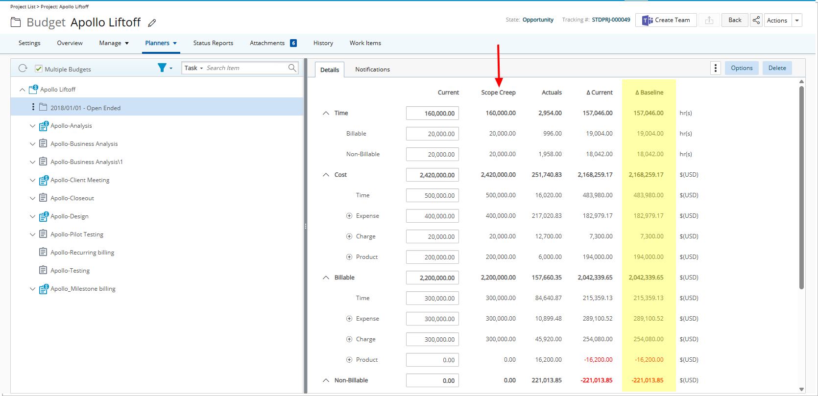Open the Overview tab
The width and height of the screenshot is (818, 396).
pyautogui.click(x=70, y=43)
